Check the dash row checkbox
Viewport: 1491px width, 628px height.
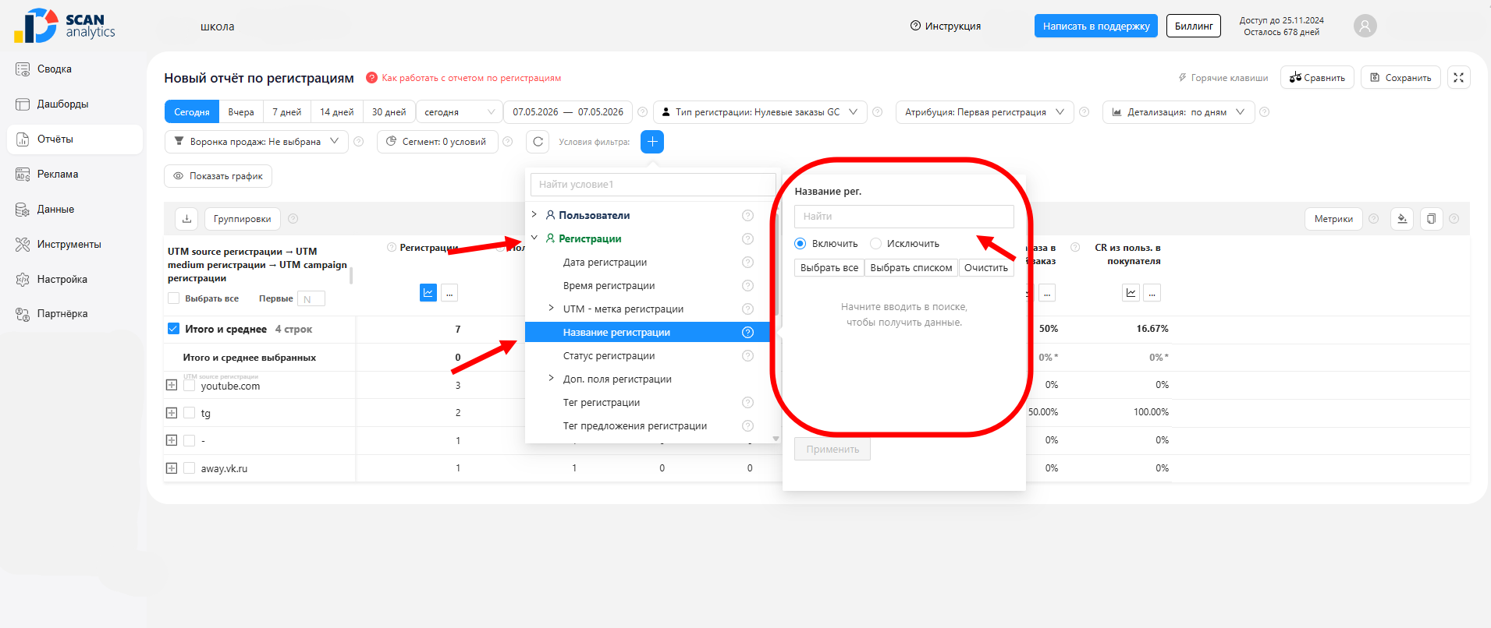(x=189, y=440)
